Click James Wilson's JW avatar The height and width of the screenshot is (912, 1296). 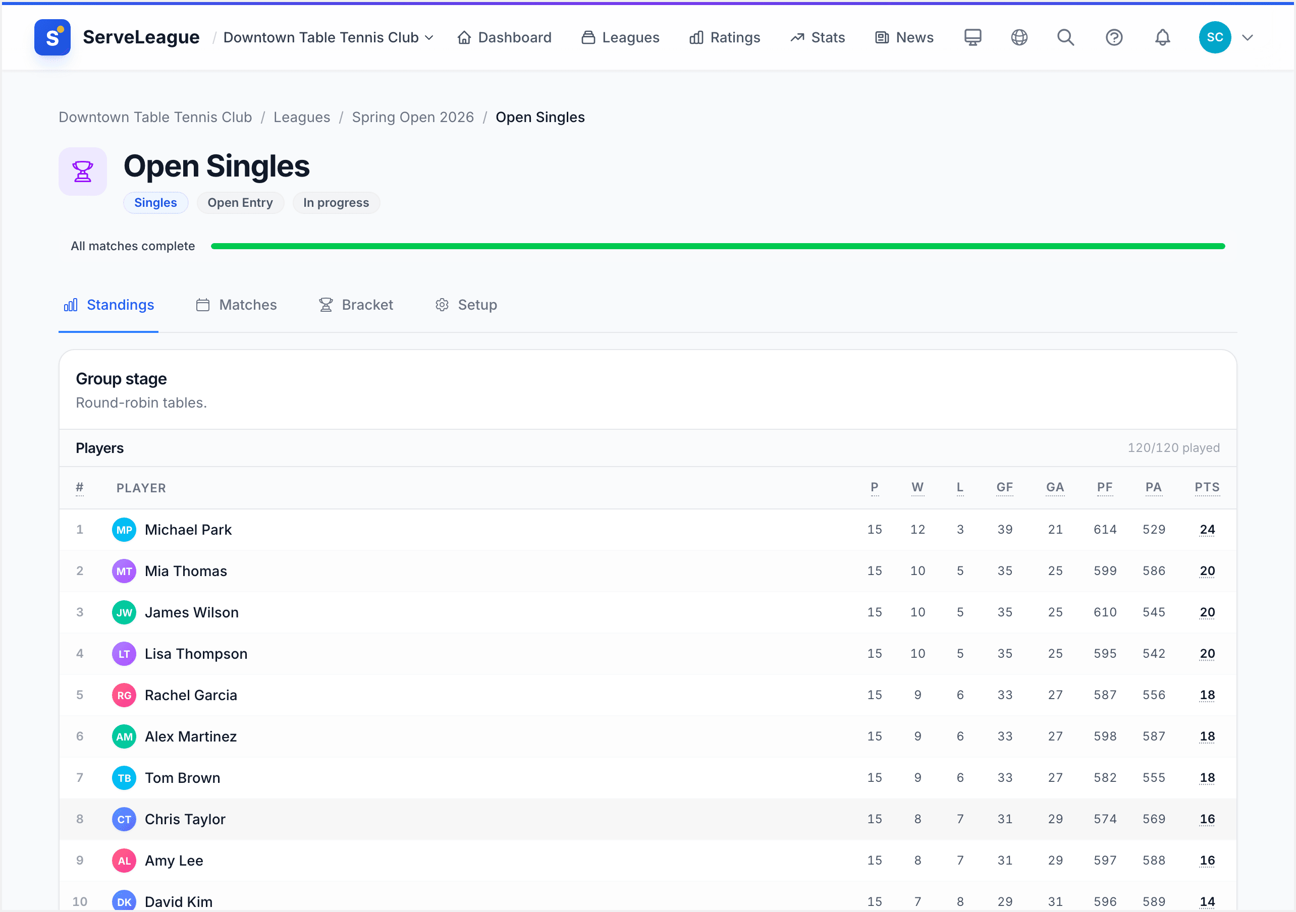point(124,612)
